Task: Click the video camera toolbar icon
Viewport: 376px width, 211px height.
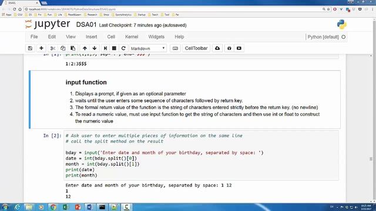Action: [239, 48]
